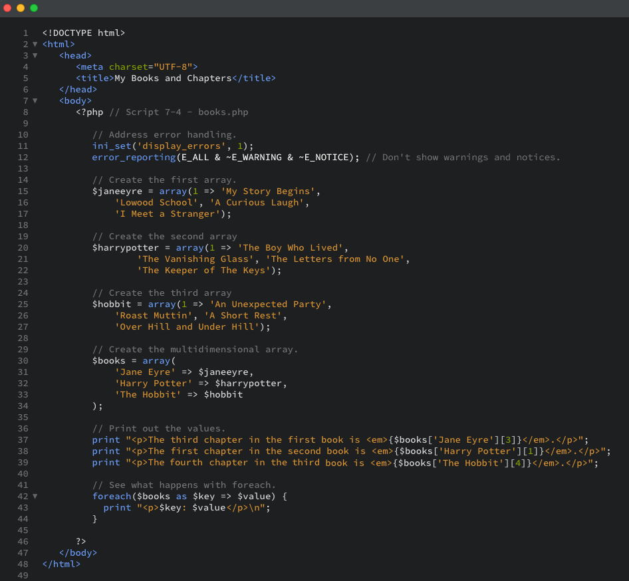This screenshot has height=581, width=629.
Task: Click the 'Create the multidimensional array.' comment
Action: pos(195,349)
